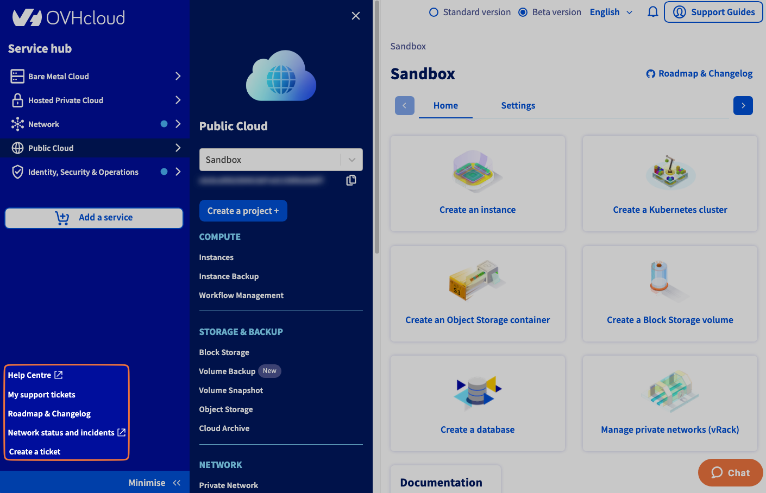Image resolution: width=766 pixels, height=493 pixels.
Task: Close the Public Cloud panel with the X
Action: (x=356, y=16)
